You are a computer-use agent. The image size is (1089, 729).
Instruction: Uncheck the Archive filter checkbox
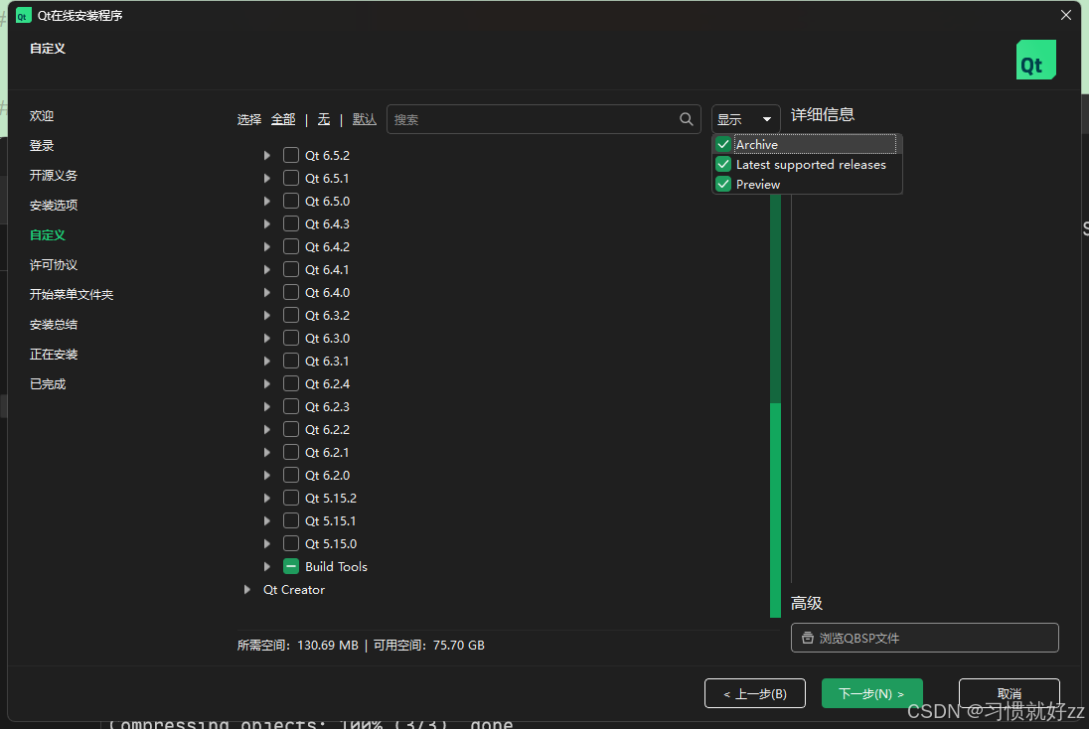723,144
